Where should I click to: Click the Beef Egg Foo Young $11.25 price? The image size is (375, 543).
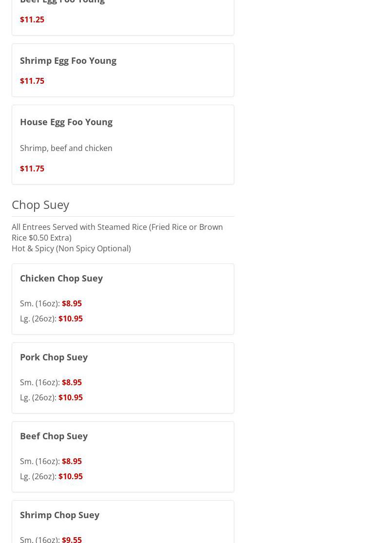pyautogui.click(x=32, y=19)
